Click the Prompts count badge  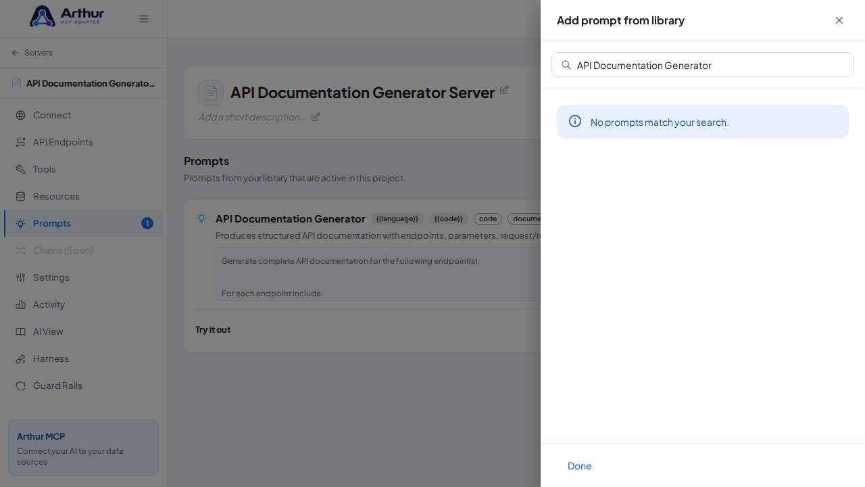point(147,223)
